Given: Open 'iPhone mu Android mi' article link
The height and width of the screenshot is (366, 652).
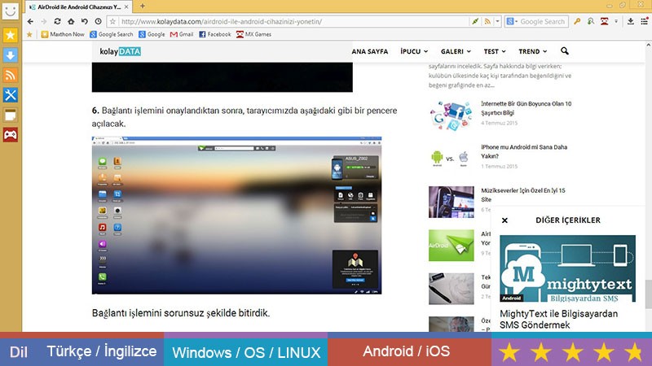Looking at the screenshot, I should click(524, 151).
